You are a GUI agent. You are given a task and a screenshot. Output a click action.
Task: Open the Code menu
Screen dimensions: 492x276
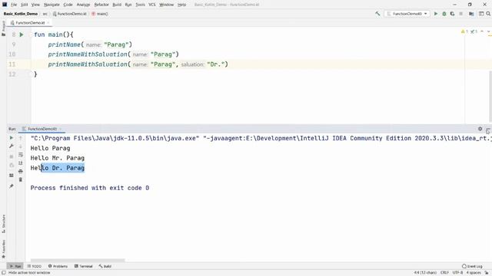click(x=68, y=5)
